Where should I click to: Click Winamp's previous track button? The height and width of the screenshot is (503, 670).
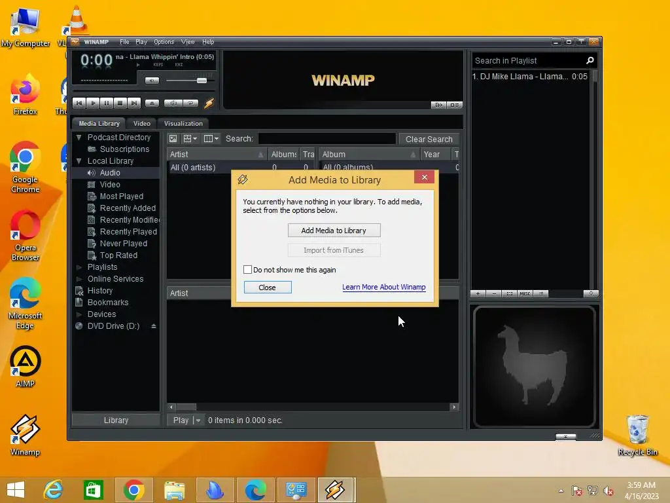pos(79,103)
